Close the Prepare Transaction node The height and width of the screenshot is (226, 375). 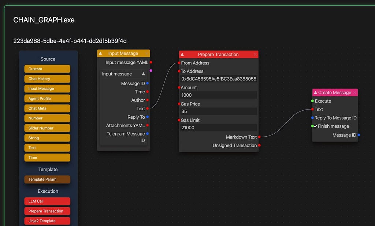[x=255, y=55]
